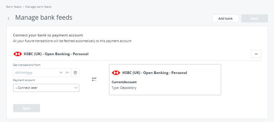274x122 pixels.
Task: Click the Add bank button
Action: point(225,18)
